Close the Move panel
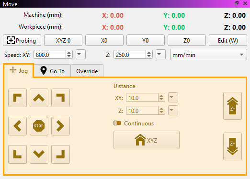Image resolution: width=250 pixels, height=179 pixels. point(245,3)
